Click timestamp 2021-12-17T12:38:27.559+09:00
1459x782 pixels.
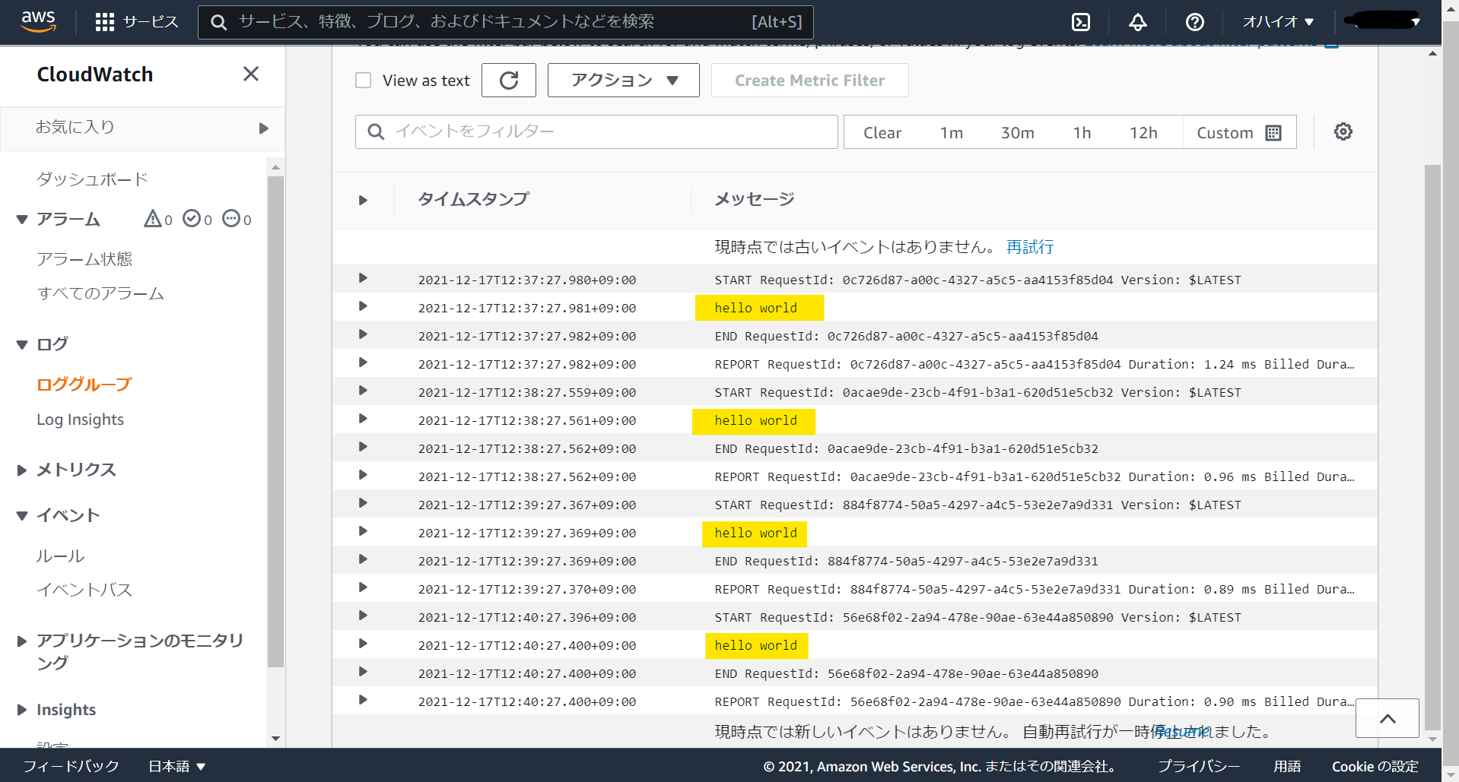tap(527, 392)
